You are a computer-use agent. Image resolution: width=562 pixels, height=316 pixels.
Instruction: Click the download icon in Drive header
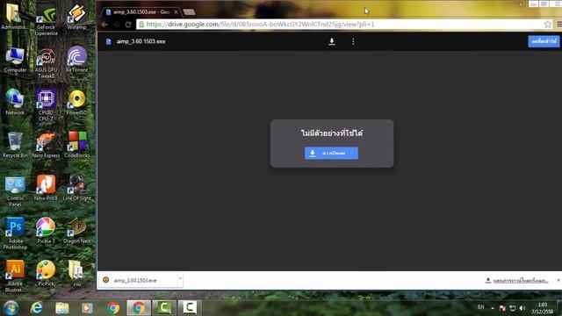332,41
